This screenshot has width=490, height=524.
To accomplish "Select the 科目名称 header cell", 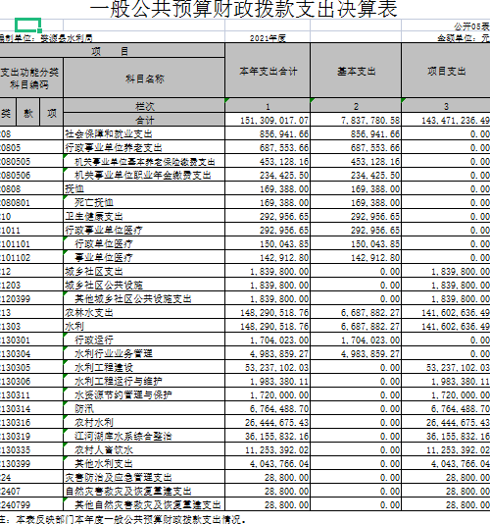I will pyautogui.click(x=144, y=79).
